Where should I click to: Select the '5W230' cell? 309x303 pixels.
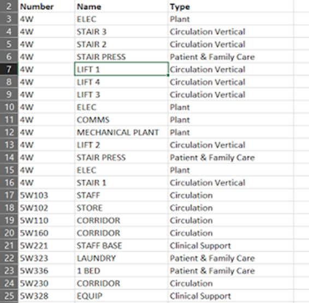pos(46,283)
